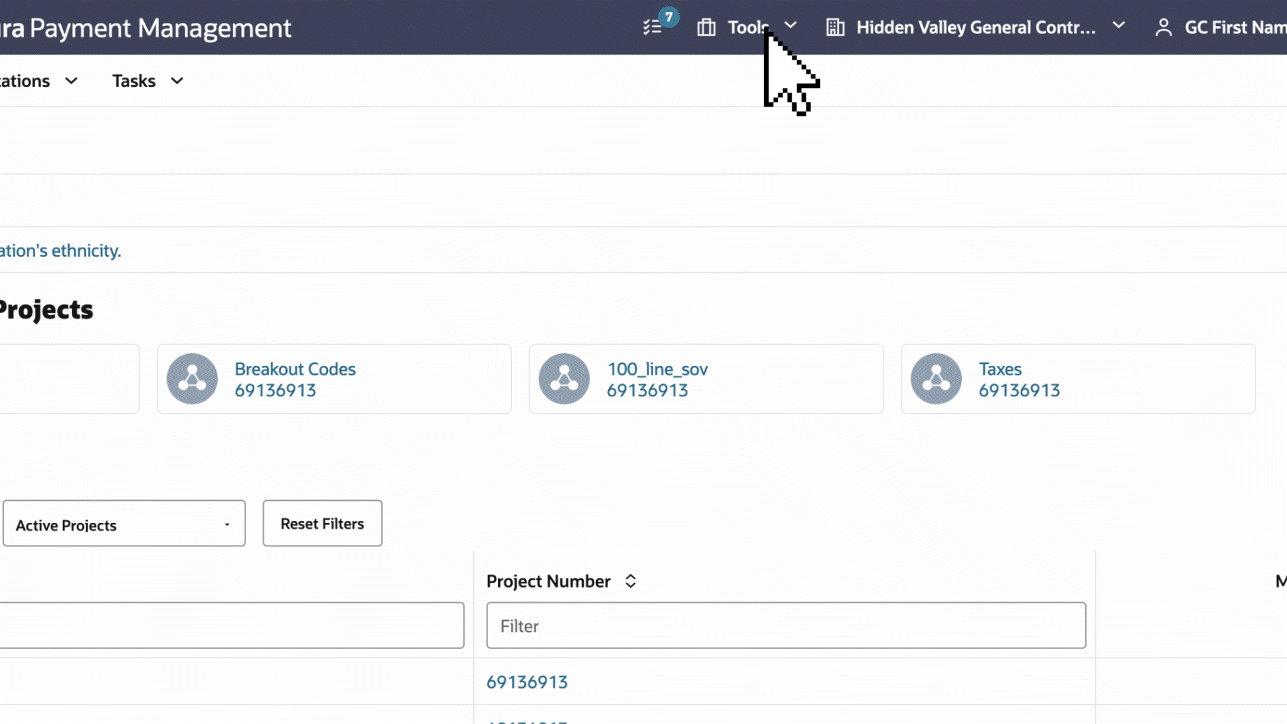Click the Project Number filter input field
Screen dimensions: 1287x724
click(x=786, y=625)
